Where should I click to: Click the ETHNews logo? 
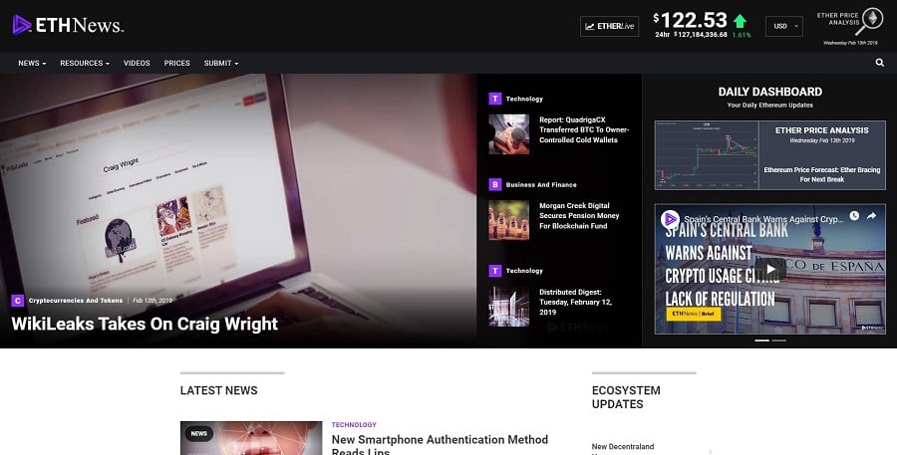click(68, 25)
